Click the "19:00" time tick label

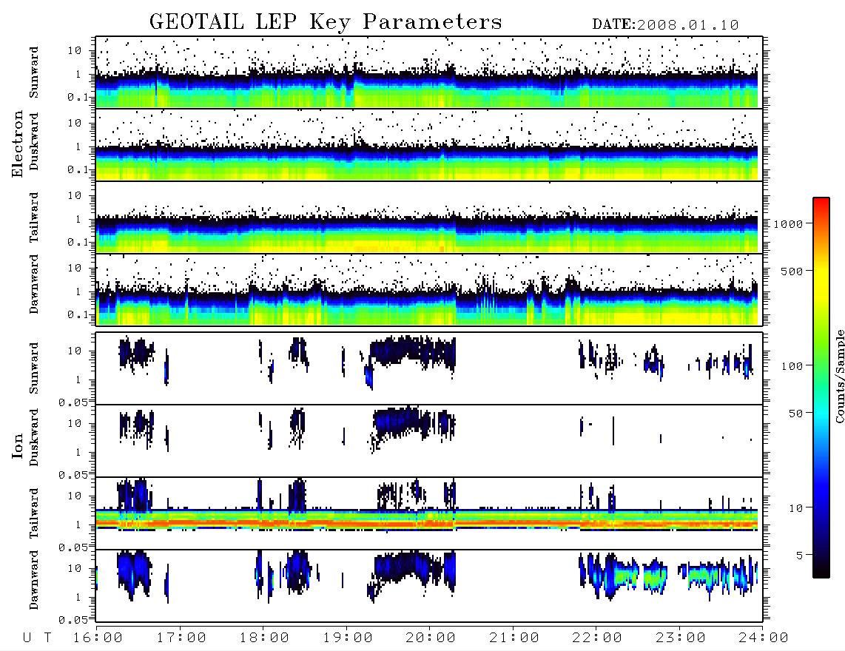(348, 638)
